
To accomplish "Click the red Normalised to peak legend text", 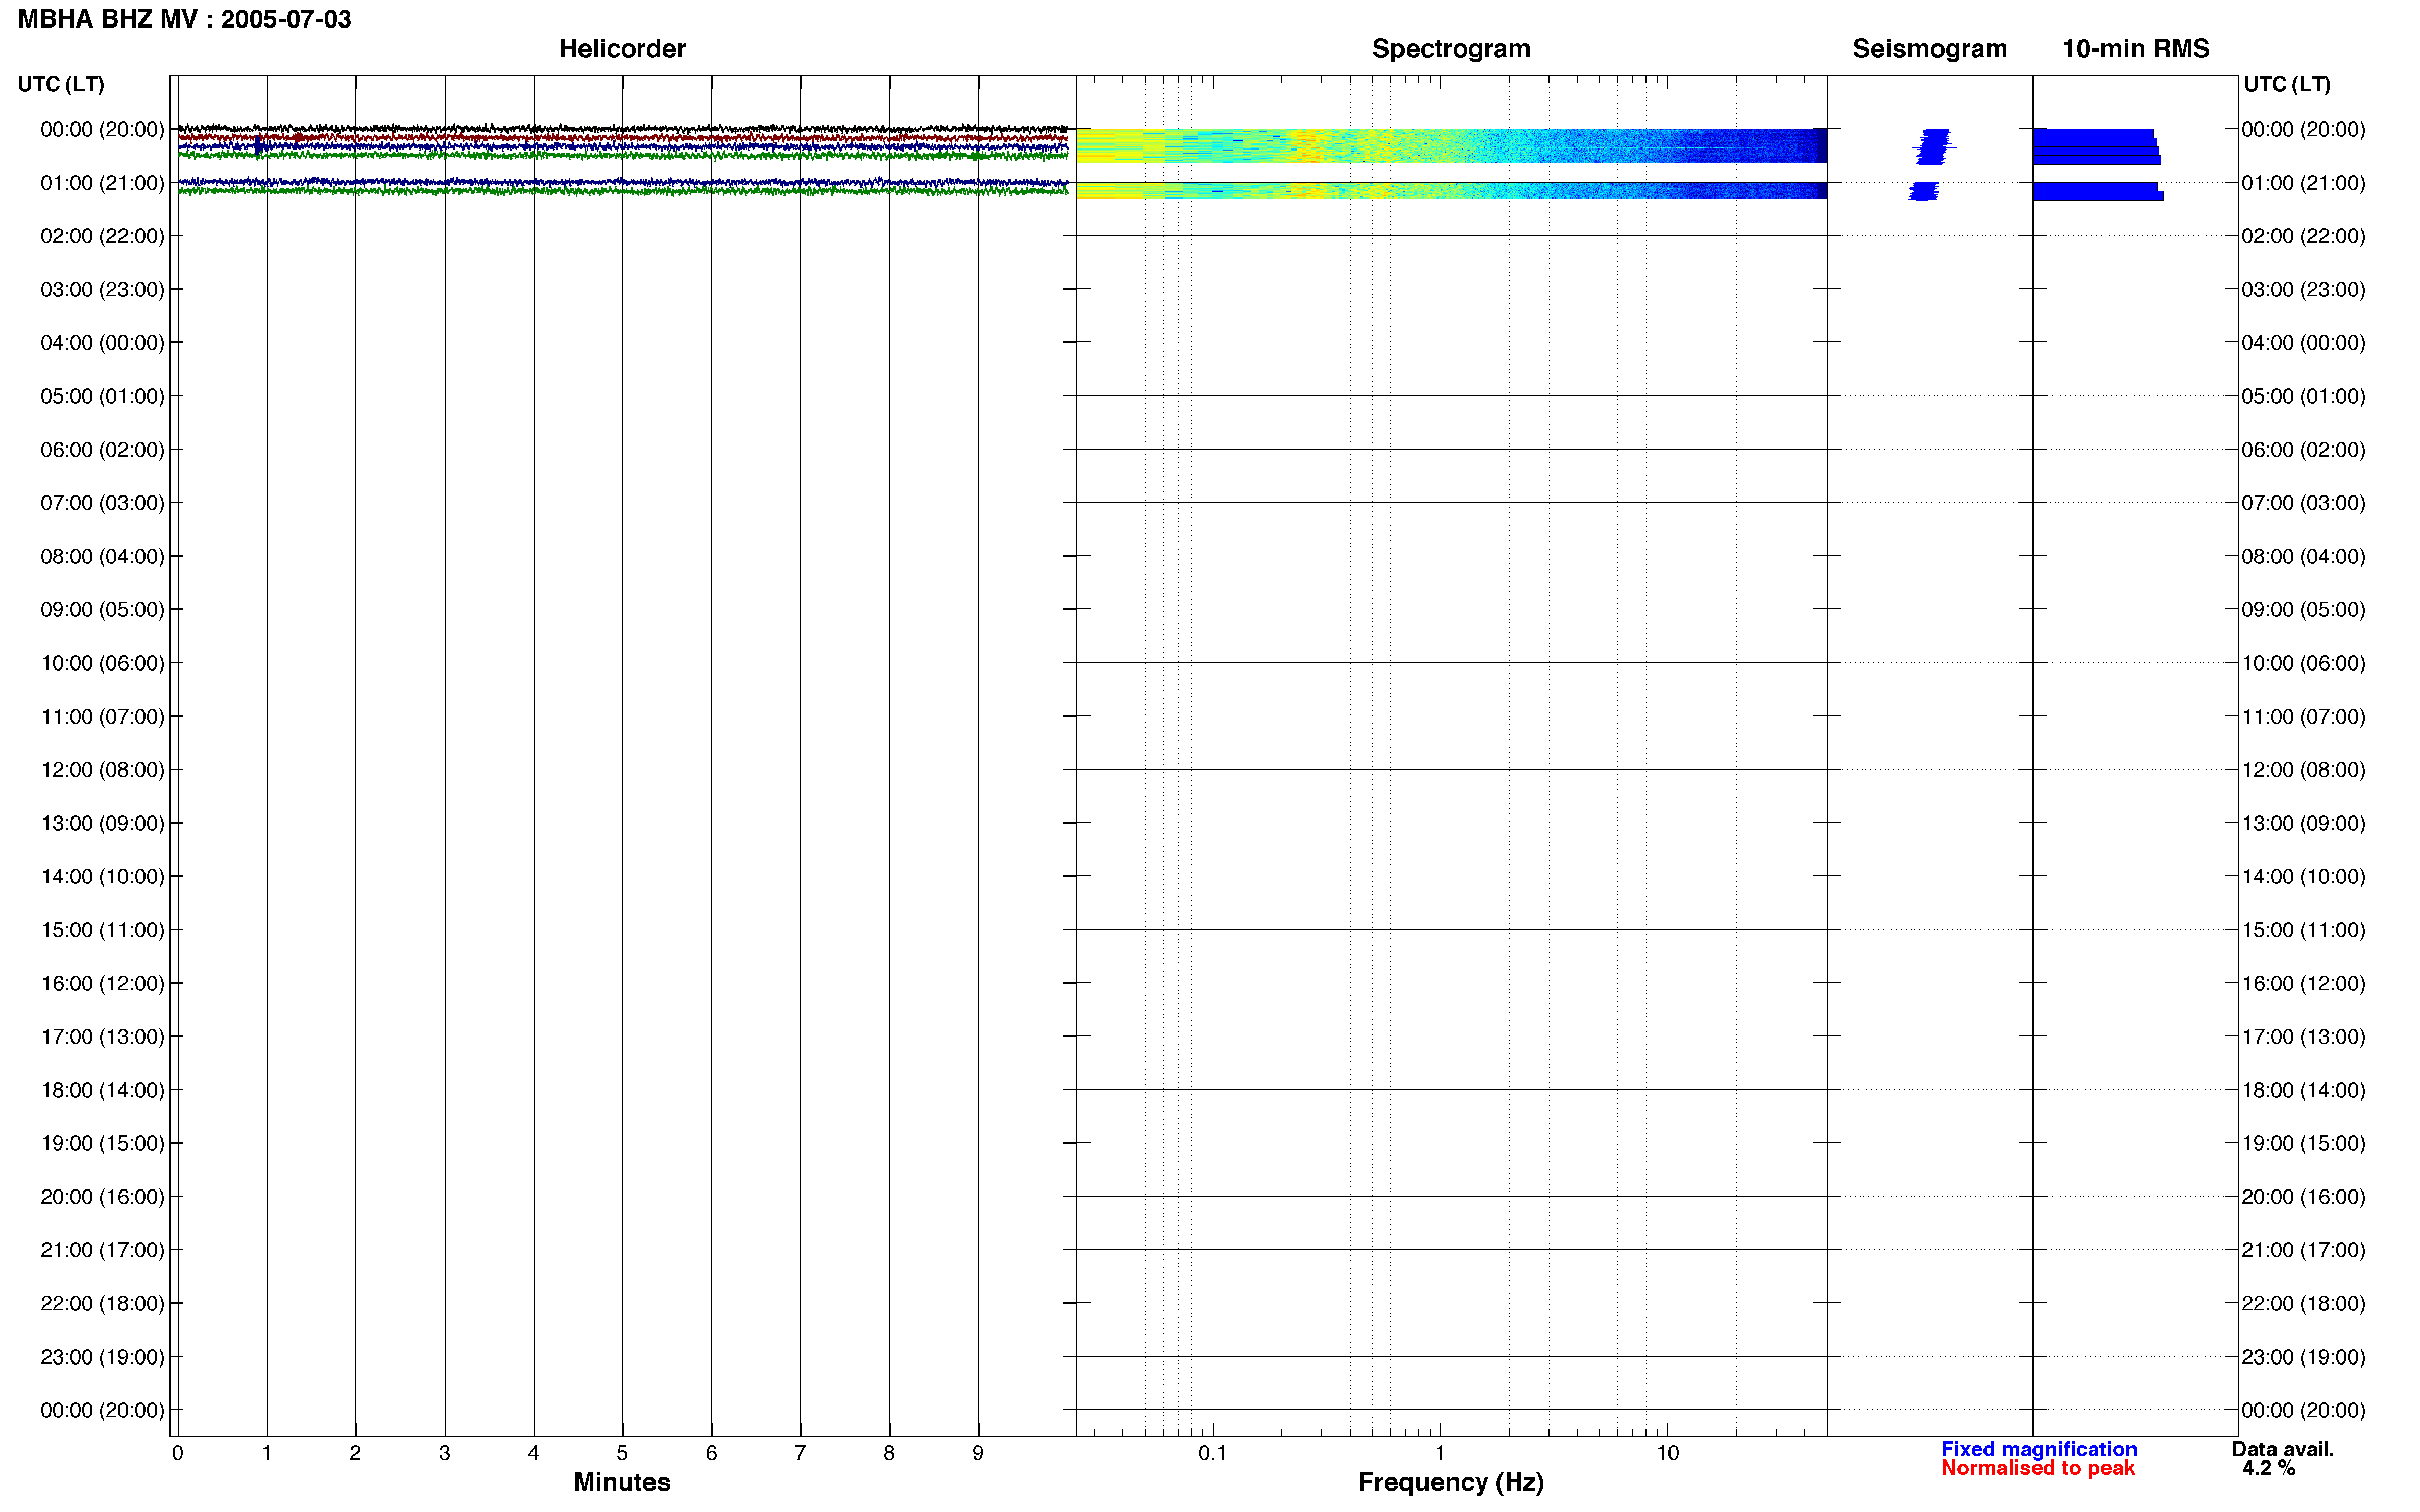I will 2038,1468.
